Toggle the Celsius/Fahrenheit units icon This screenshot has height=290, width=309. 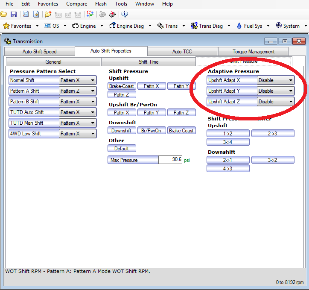[x=90, y=14]
